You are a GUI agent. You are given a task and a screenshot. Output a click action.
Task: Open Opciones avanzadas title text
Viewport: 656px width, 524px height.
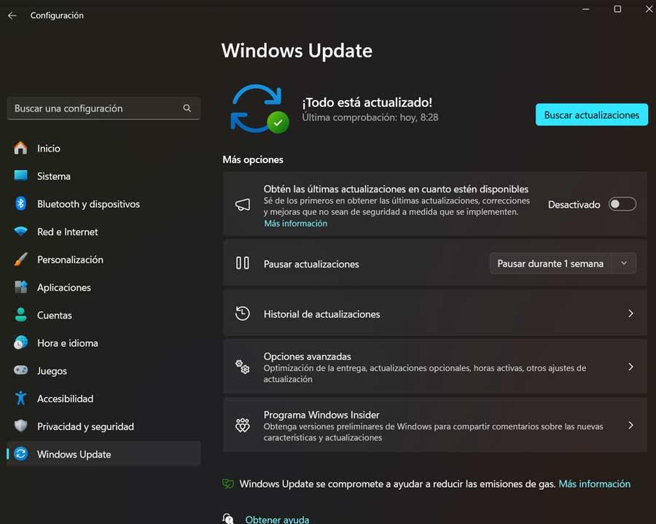(307, 356)
